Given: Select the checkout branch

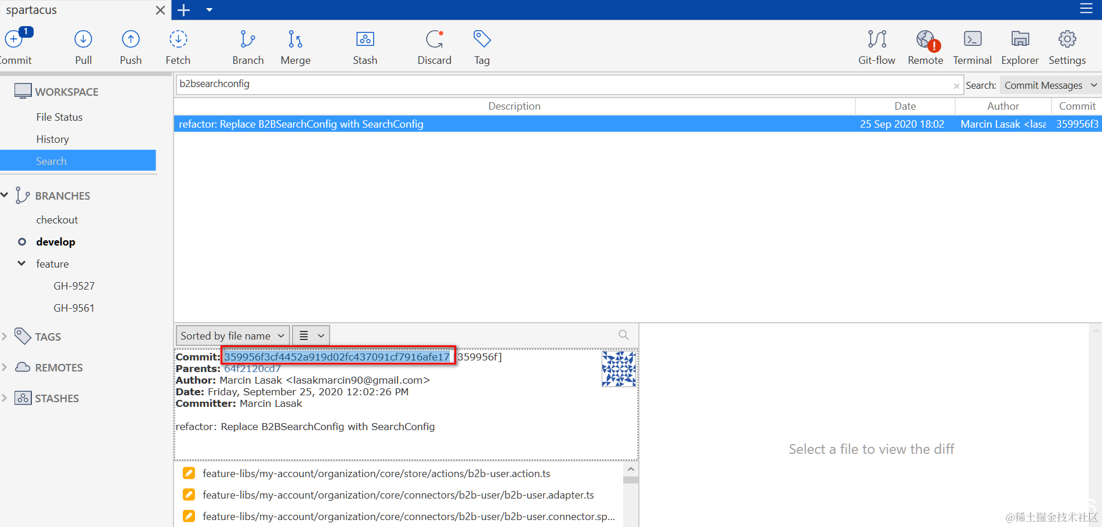Looking at the screenshot, I should point(57,220).
